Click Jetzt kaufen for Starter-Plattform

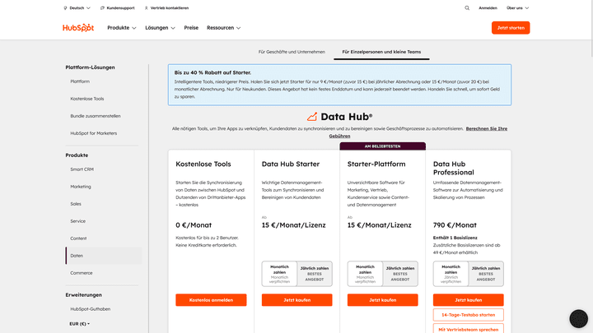point(383,300)
